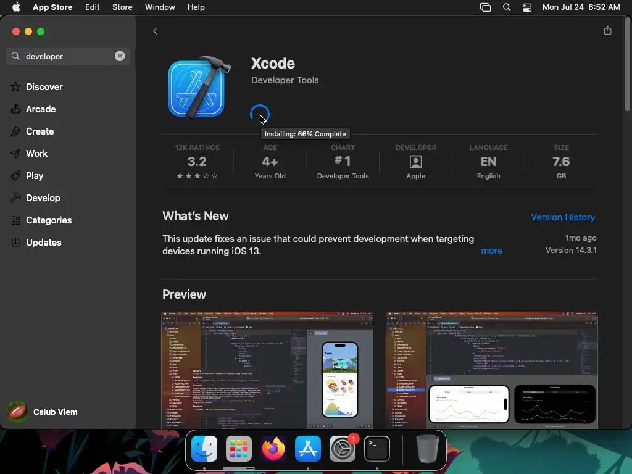Viewport: 632px width, 474px height.
Task: Click the Version 14.3.1 text
Action: point(571,251)
